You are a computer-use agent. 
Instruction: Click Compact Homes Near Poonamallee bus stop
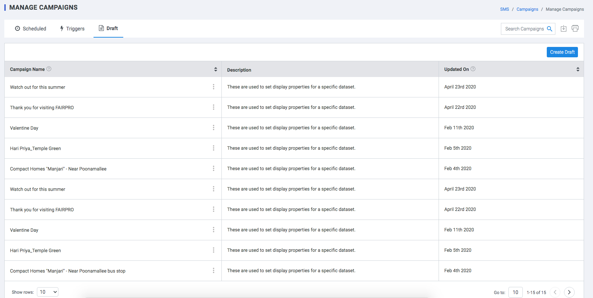(68, 271)
